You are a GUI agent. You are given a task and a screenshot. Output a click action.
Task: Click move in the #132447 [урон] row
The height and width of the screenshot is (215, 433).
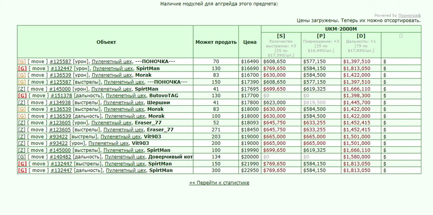tap(38, 68)
